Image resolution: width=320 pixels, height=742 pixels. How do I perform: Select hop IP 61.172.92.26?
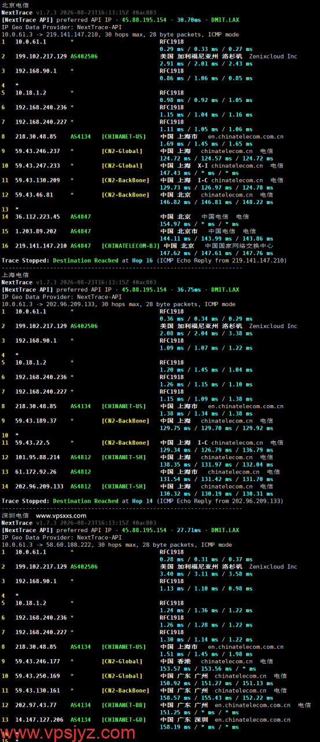point(36,472)
